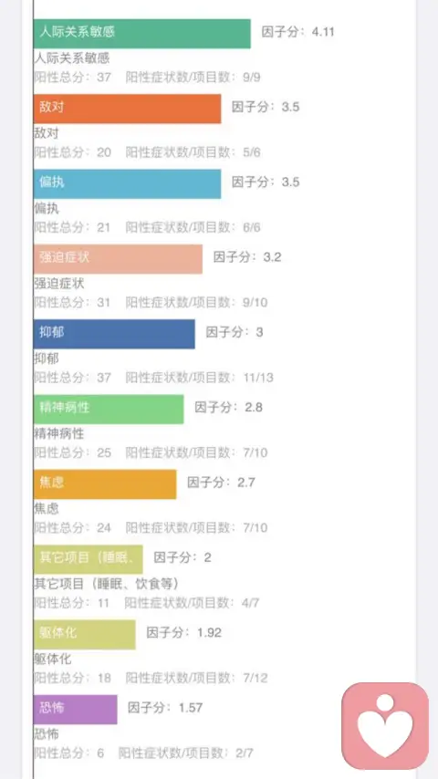
Task: Select the orange 敌对 bar
Action: click(x=127, y=109)
